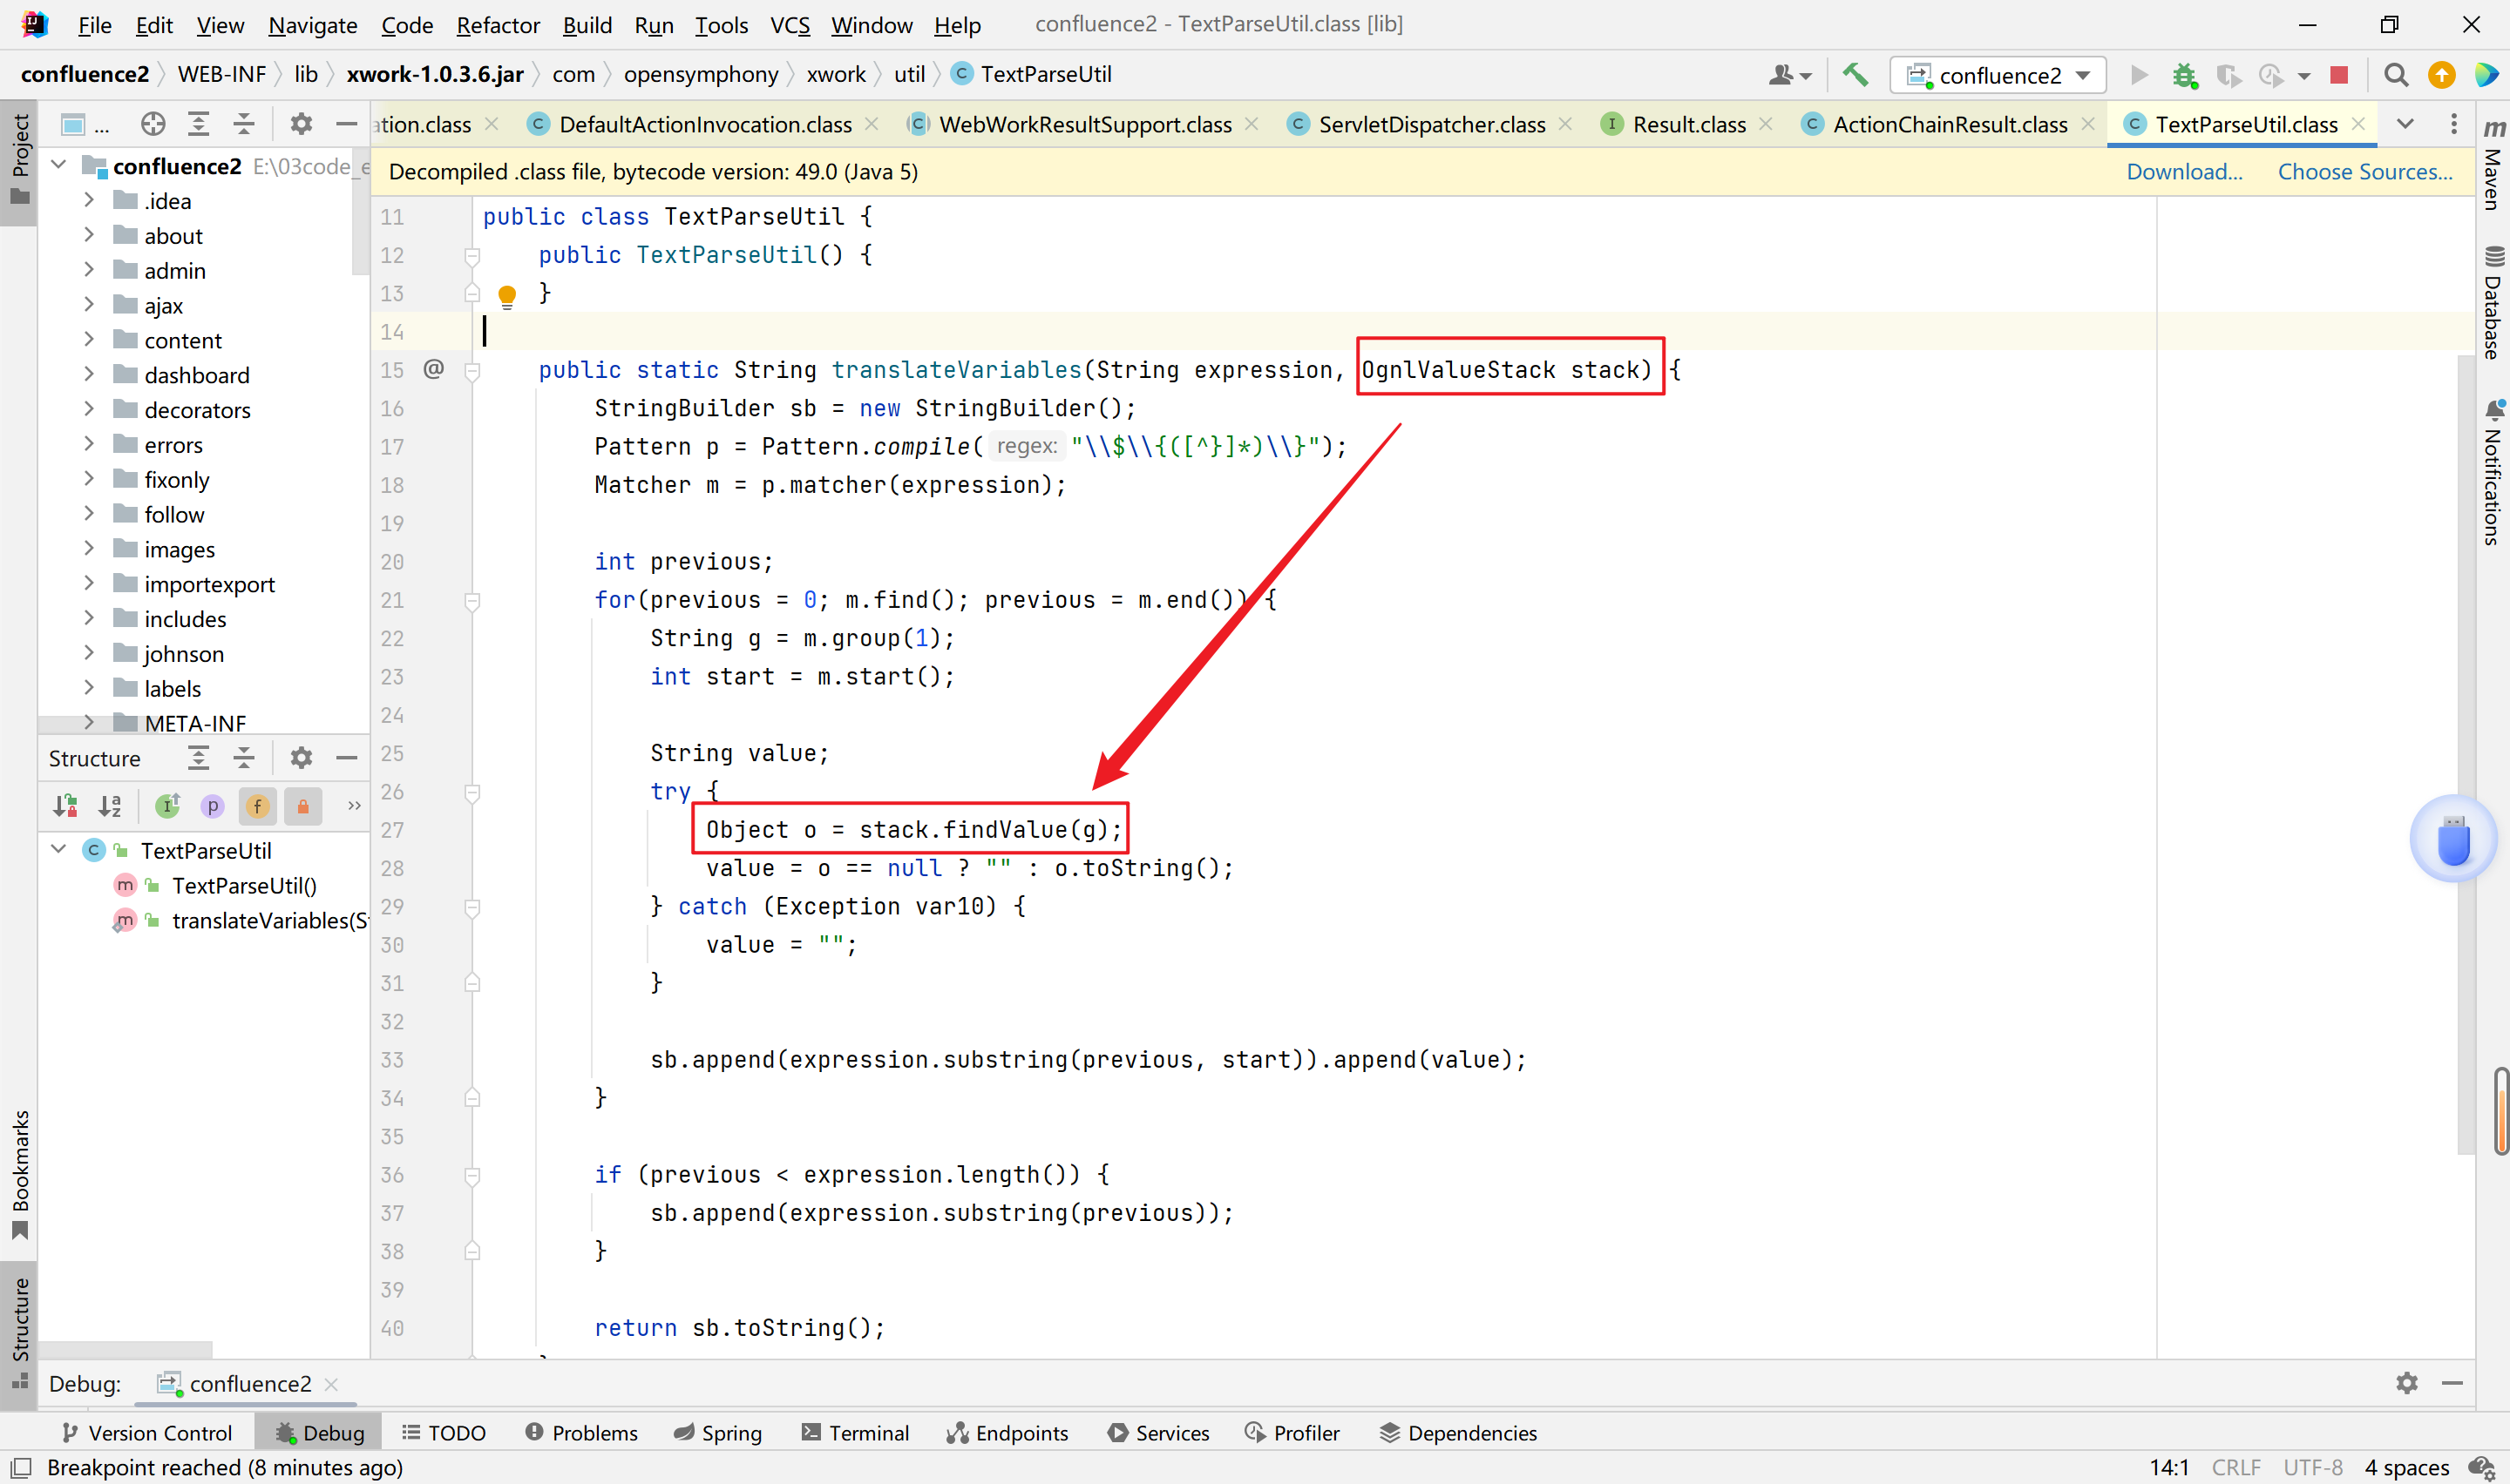Open the Database tool window
The width and height of the screenshot is (2510, 1484).
click(x=2493, y=301)
